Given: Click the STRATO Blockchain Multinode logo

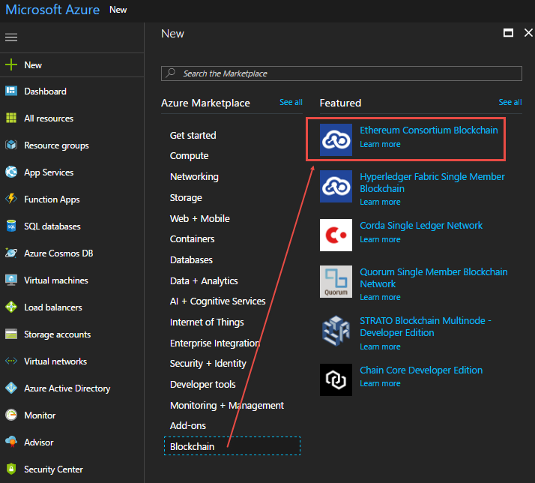Looking at the screenshot, I should click(336, 330).
